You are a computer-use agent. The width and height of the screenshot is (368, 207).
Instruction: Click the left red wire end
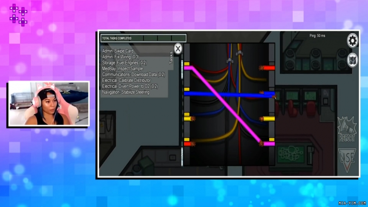click(x=189, y=144)
